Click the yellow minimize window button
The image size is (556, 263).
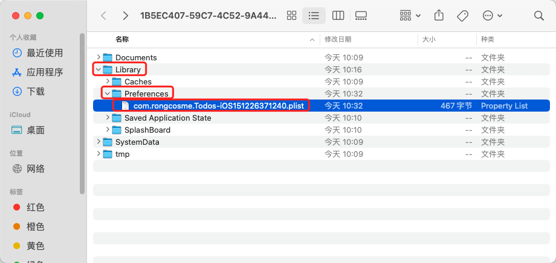click(x=28, y=16)
